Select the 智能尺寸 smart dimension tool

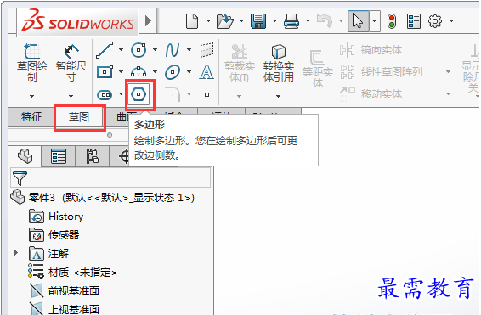pos(71,63)
